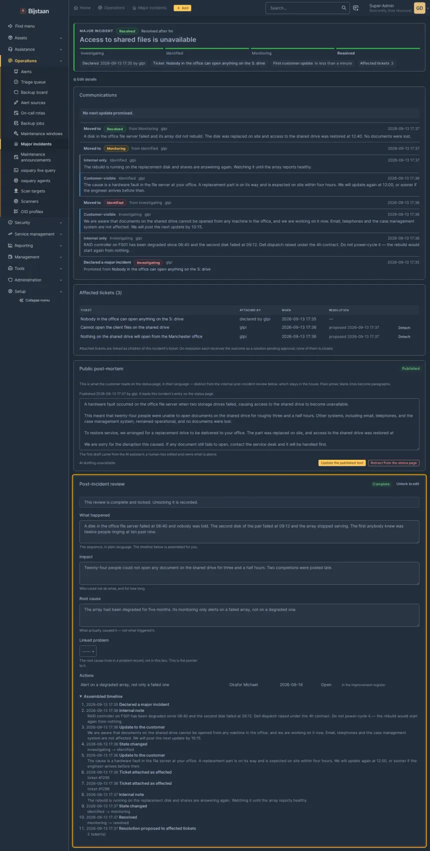This screenshot has height=851, width=430.
Task: Click the double-chevron Collapse menu icon
Action: pos(21,300)
